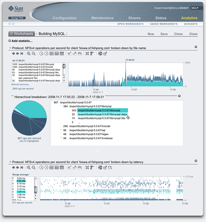Screen dimensions: 206x222
Task: Close the file name statistic panel
Action: [x=196, y=47]
